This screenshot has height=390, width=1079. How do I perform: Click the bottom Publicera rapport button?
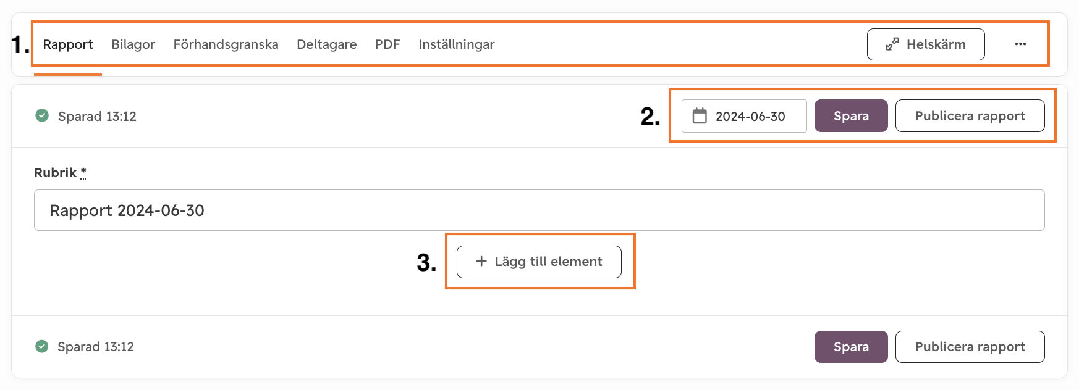tap(970, 347)
